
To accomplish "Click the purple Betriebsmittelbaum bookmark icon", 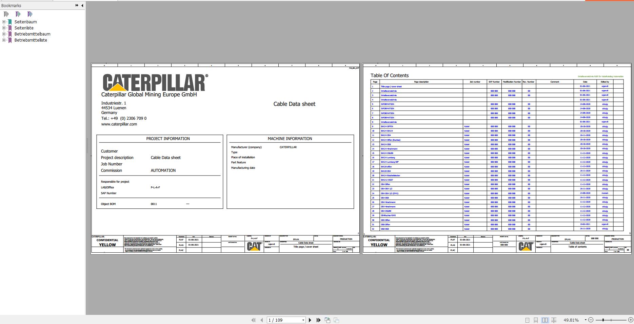I will click(x=10, y=34).
